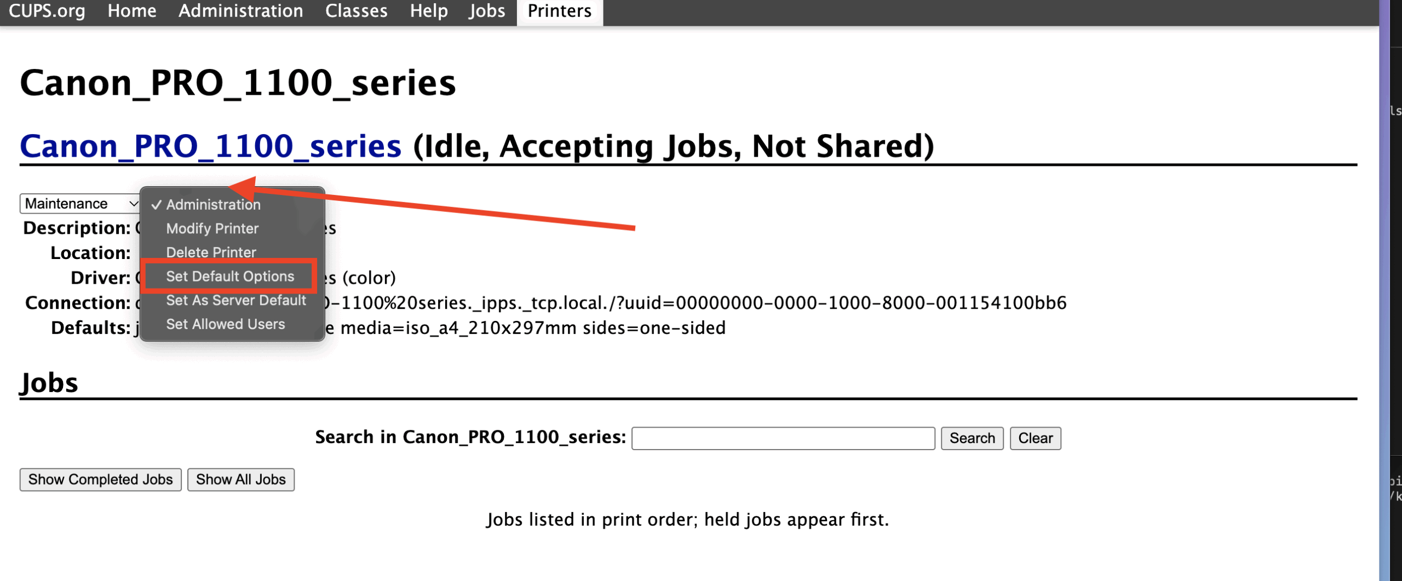This screenshot has height=581, width=1402.
Task: Choose Set As Server Default option
Action: 235,300
